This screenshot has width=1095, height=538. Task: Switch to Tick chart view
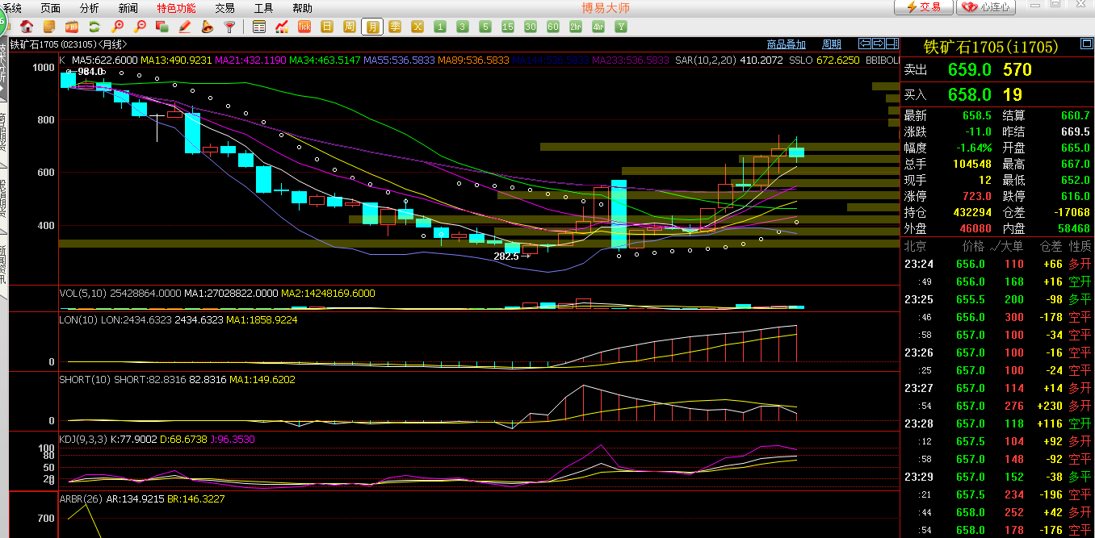click(x=304, y=27)
